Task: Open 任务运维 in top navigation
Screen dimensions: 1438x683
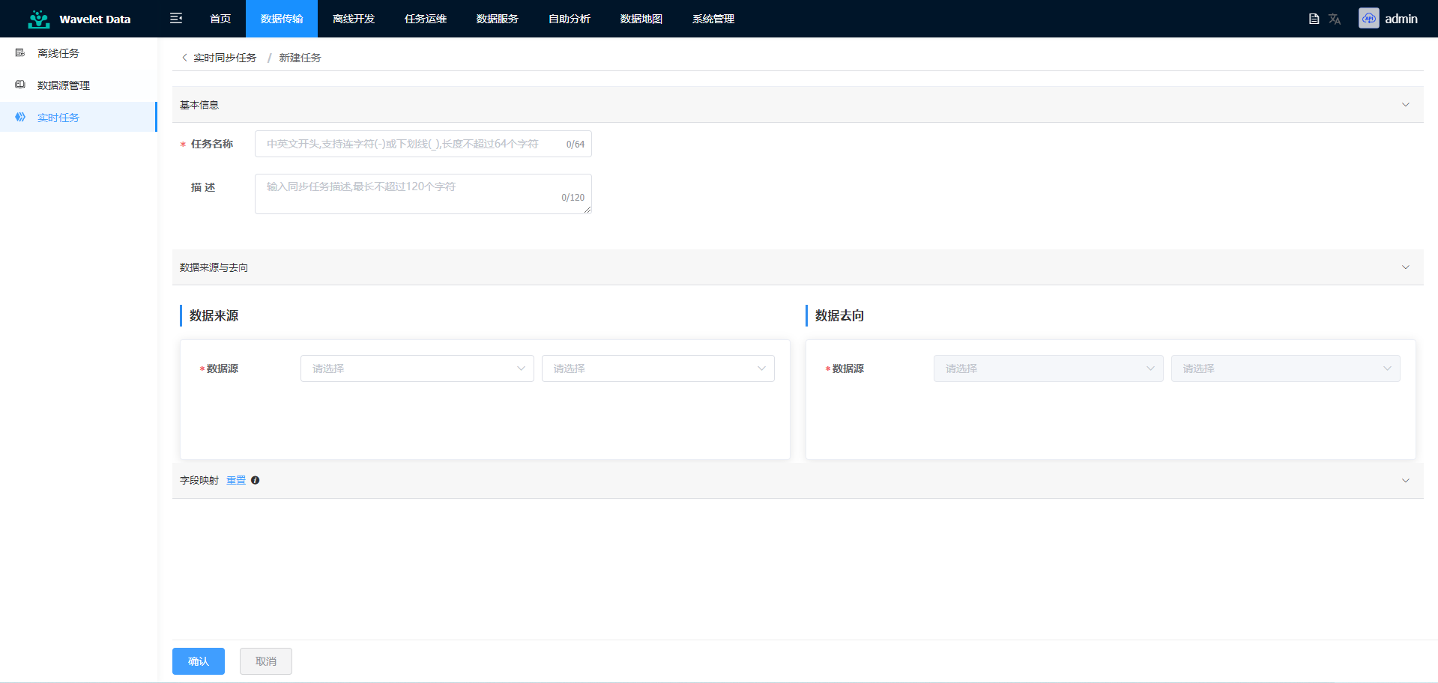Action: coord(426,19)
